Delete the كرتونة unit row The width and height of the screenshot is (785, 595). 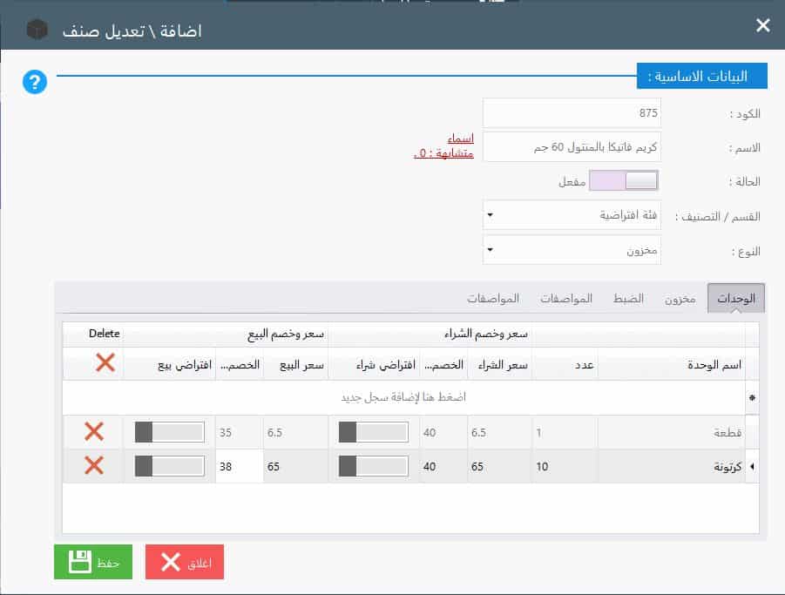[x=94, y=465]
